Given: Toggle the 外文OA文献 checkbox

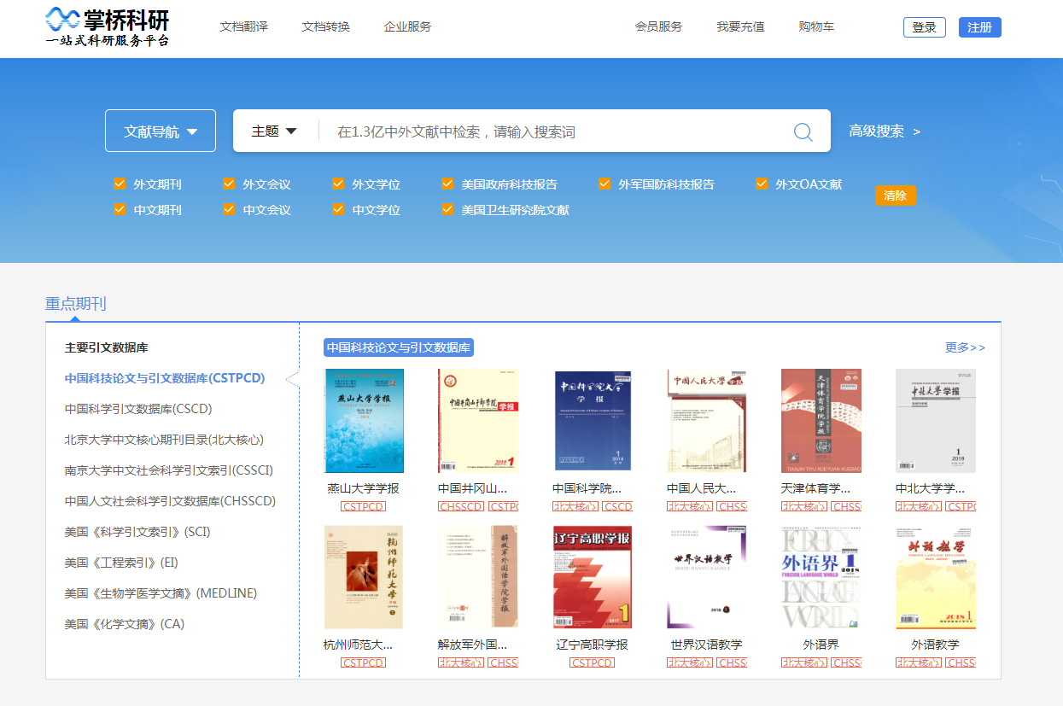Looking at the screenshot, I should point(762,184).
